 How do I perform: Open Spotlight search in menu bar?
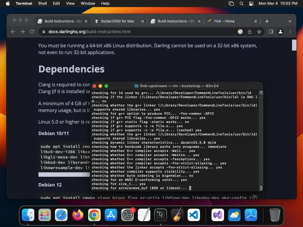(241, 4)
